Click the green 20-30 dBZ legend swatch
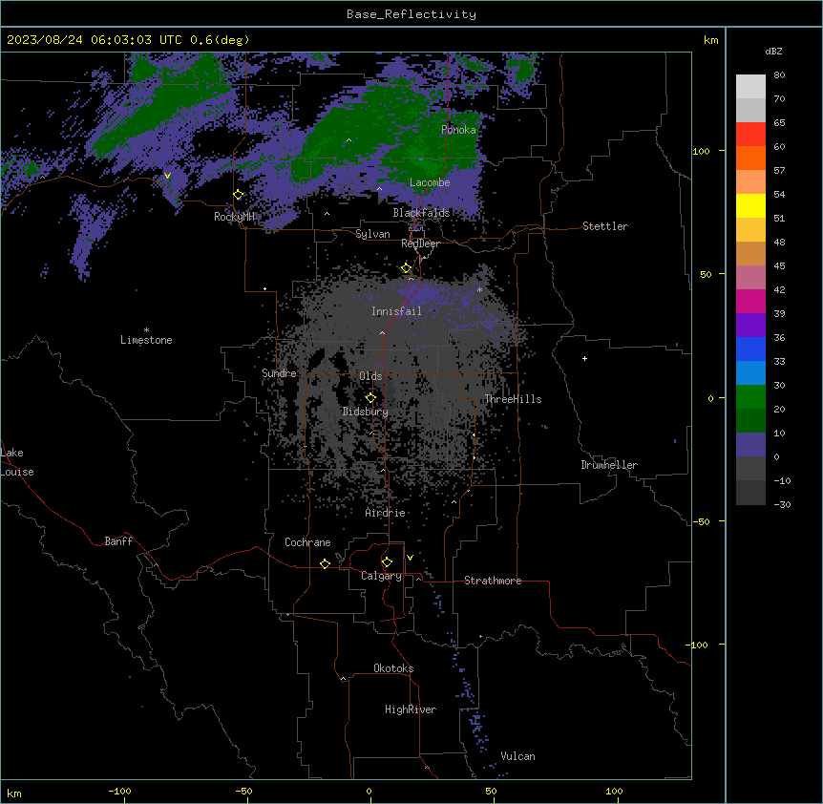 point(750,397)
